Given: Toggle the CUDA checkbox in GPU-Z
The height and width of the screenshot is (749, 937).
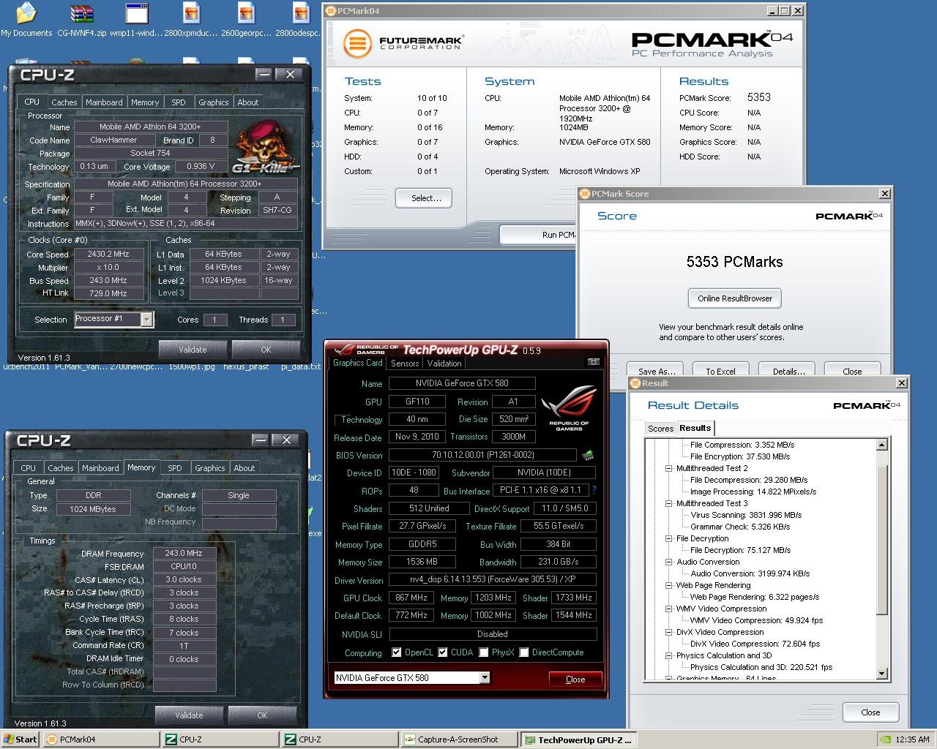Looking at the screenshot, I should tap(442, 652).
